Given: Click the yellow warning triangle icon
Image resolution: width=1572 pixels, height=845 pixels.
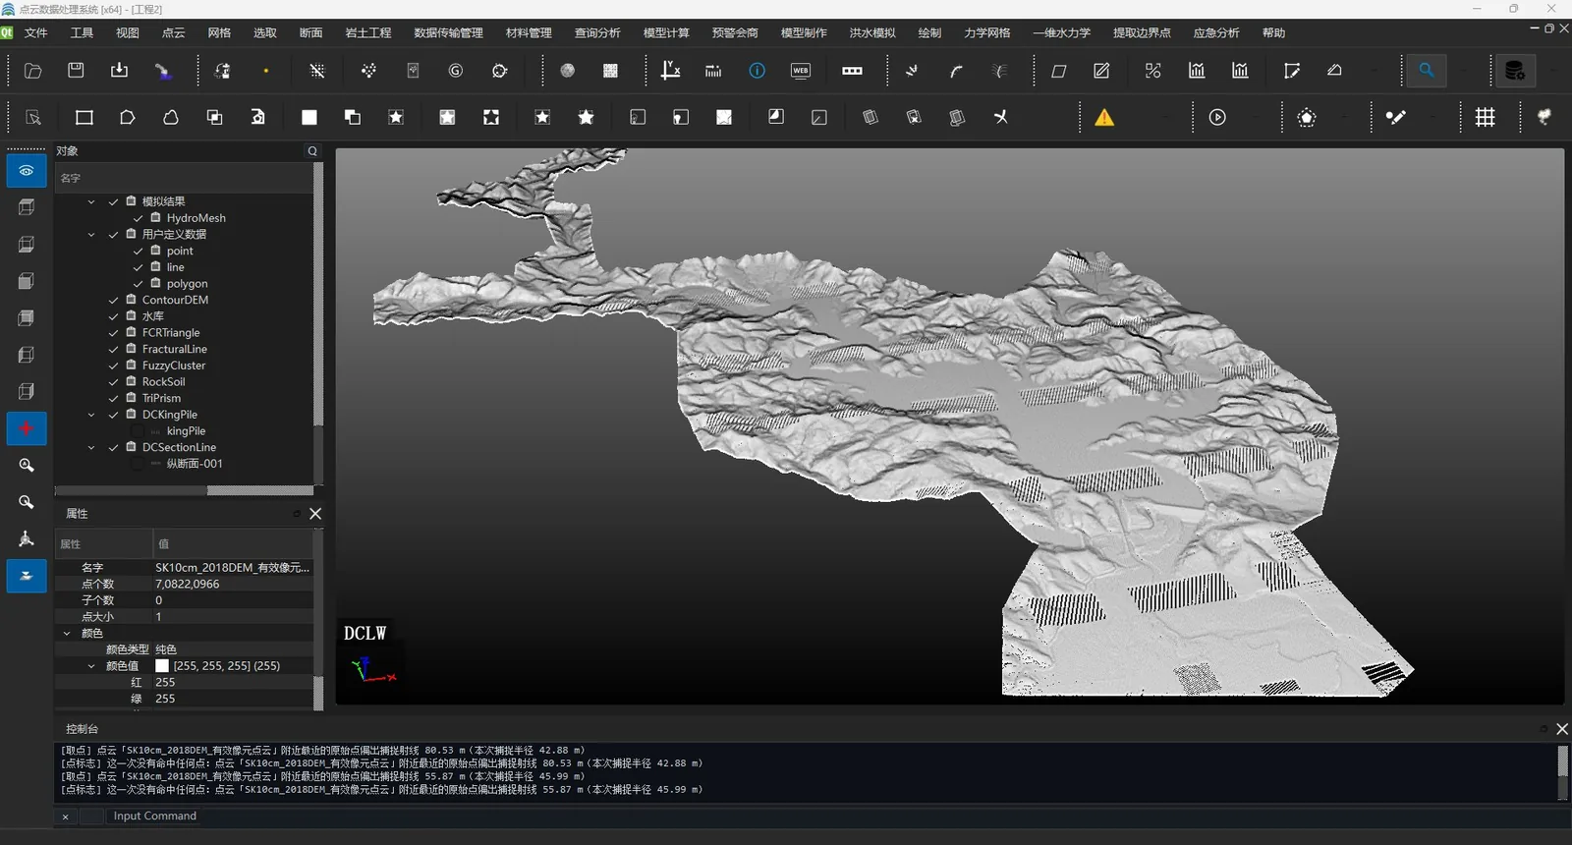Looking at the screenshot, I should pyautogui.click(x=1104, y=118).
